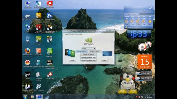The image size is (177, 99).
Task: Launch the LEFT 4 DEAD shortcut
Action: pos(50,75)
